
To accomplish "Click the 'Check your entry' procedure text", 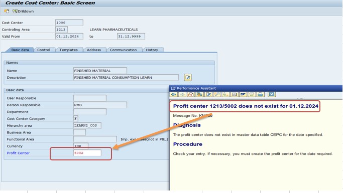I will pyautogui.click(x=253, y=154).
